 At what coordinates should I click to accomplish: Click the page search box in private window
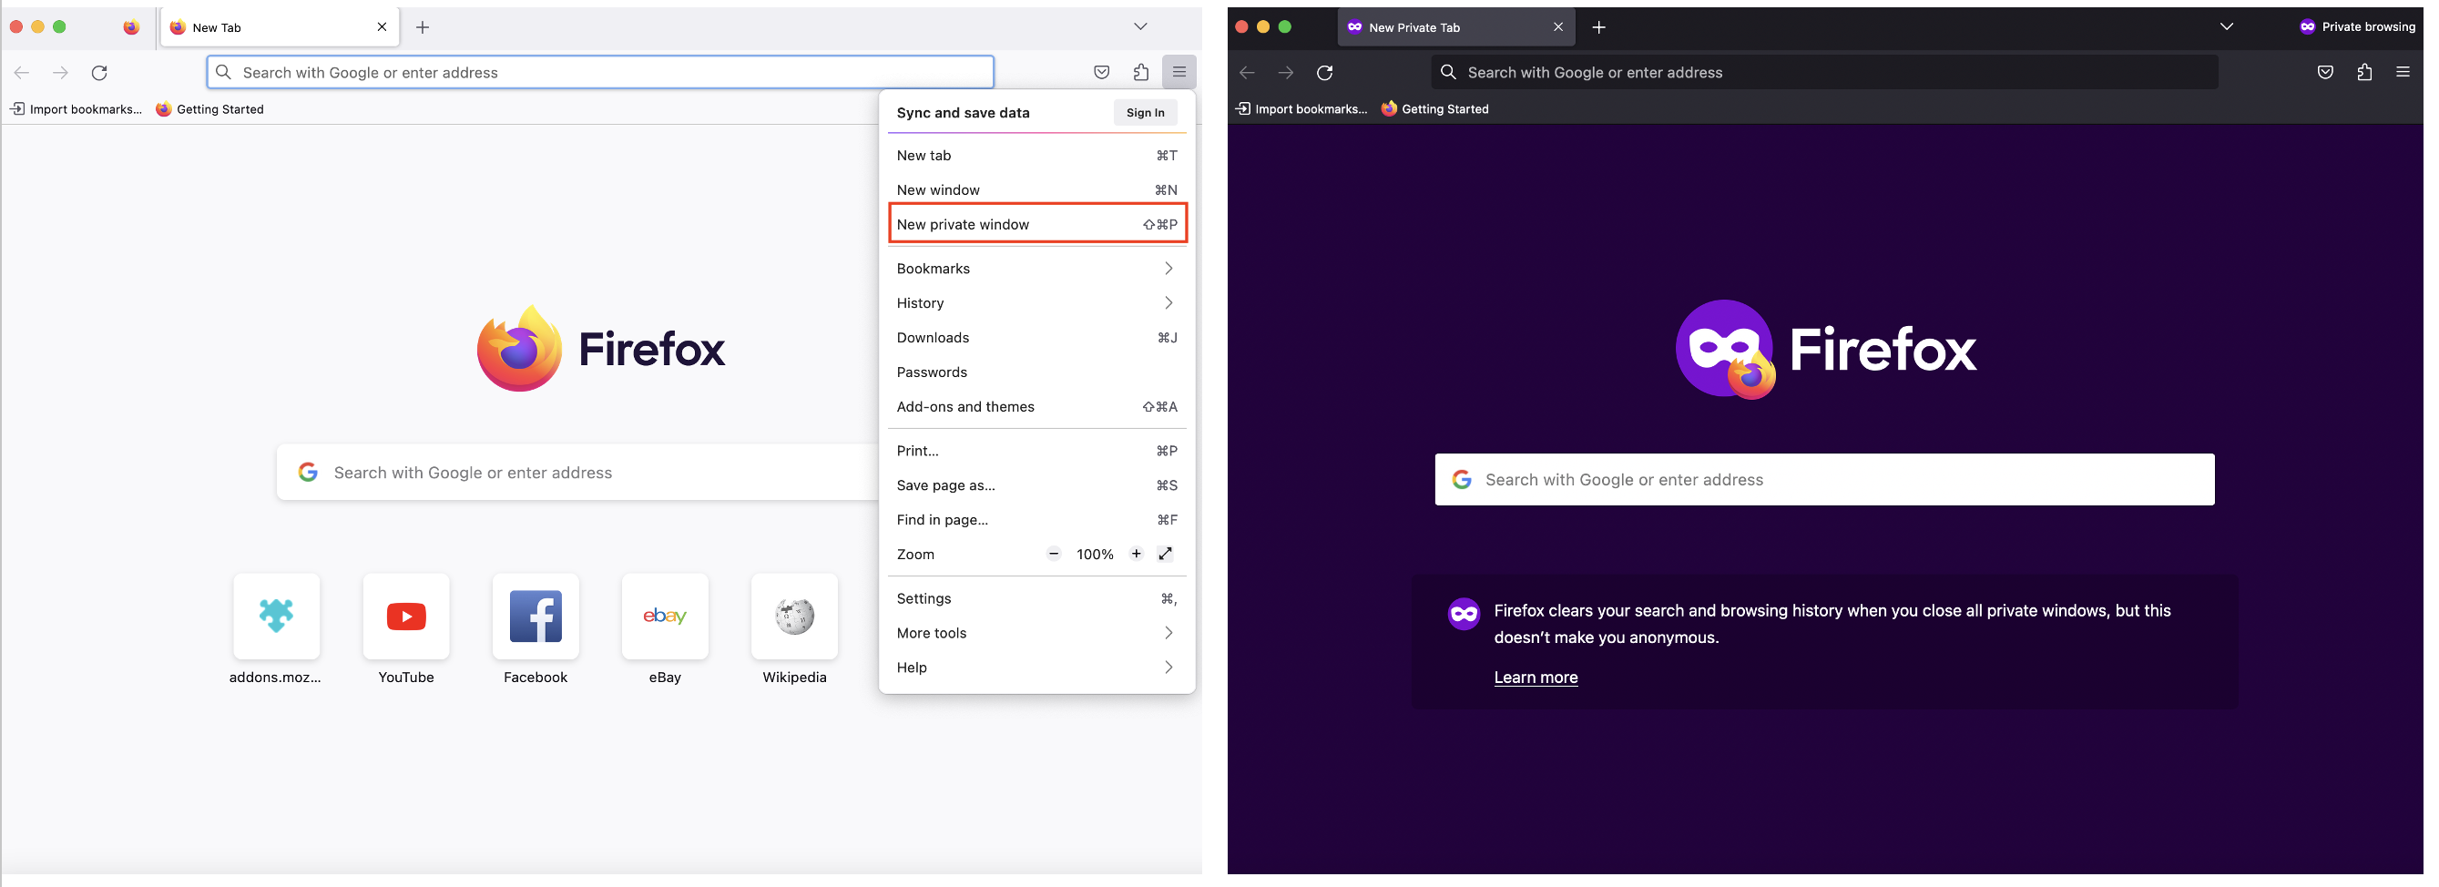tap(1824, 479)
